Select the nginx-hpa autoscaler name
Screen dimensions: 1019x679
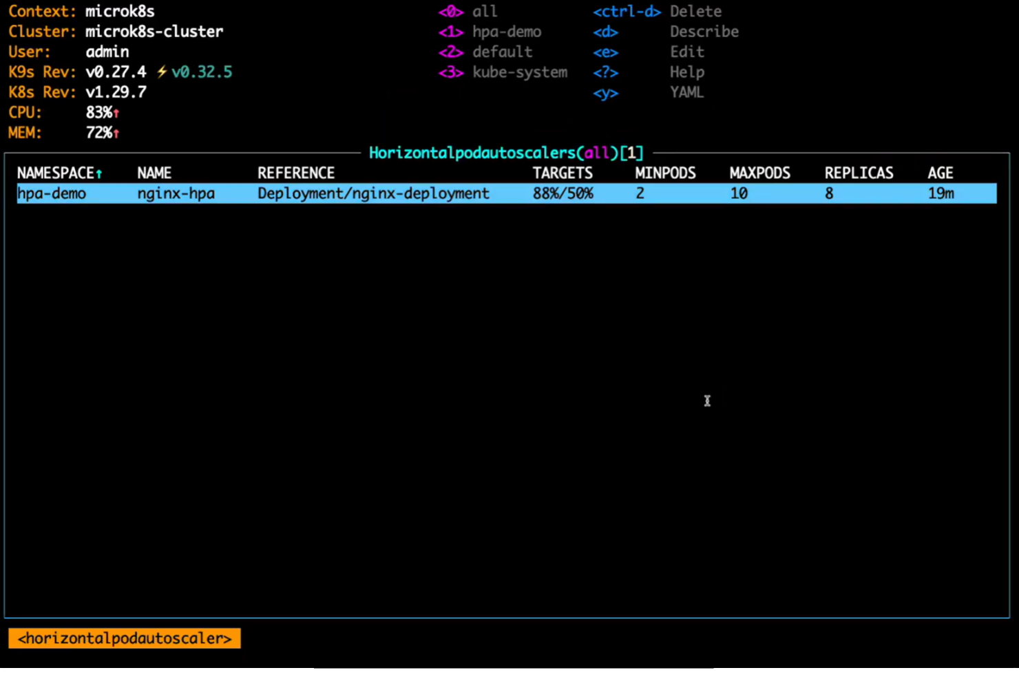pos(176,193)
